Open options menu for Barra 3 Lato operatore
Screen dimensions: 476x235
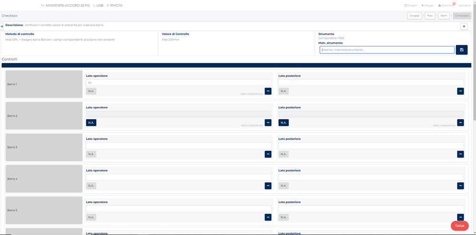[x=268, y=154]
